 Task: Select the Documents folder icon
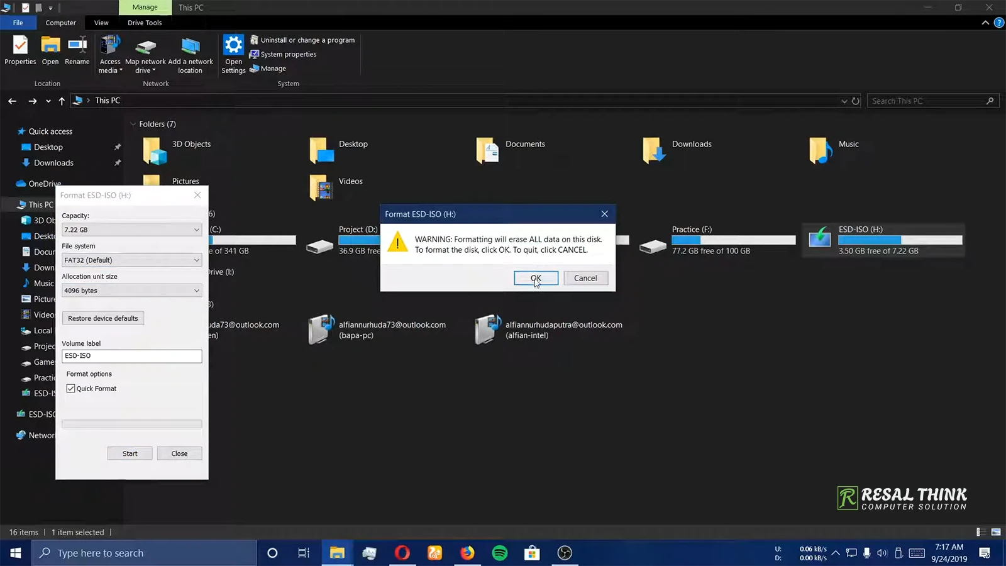click(x=488, y=151)
